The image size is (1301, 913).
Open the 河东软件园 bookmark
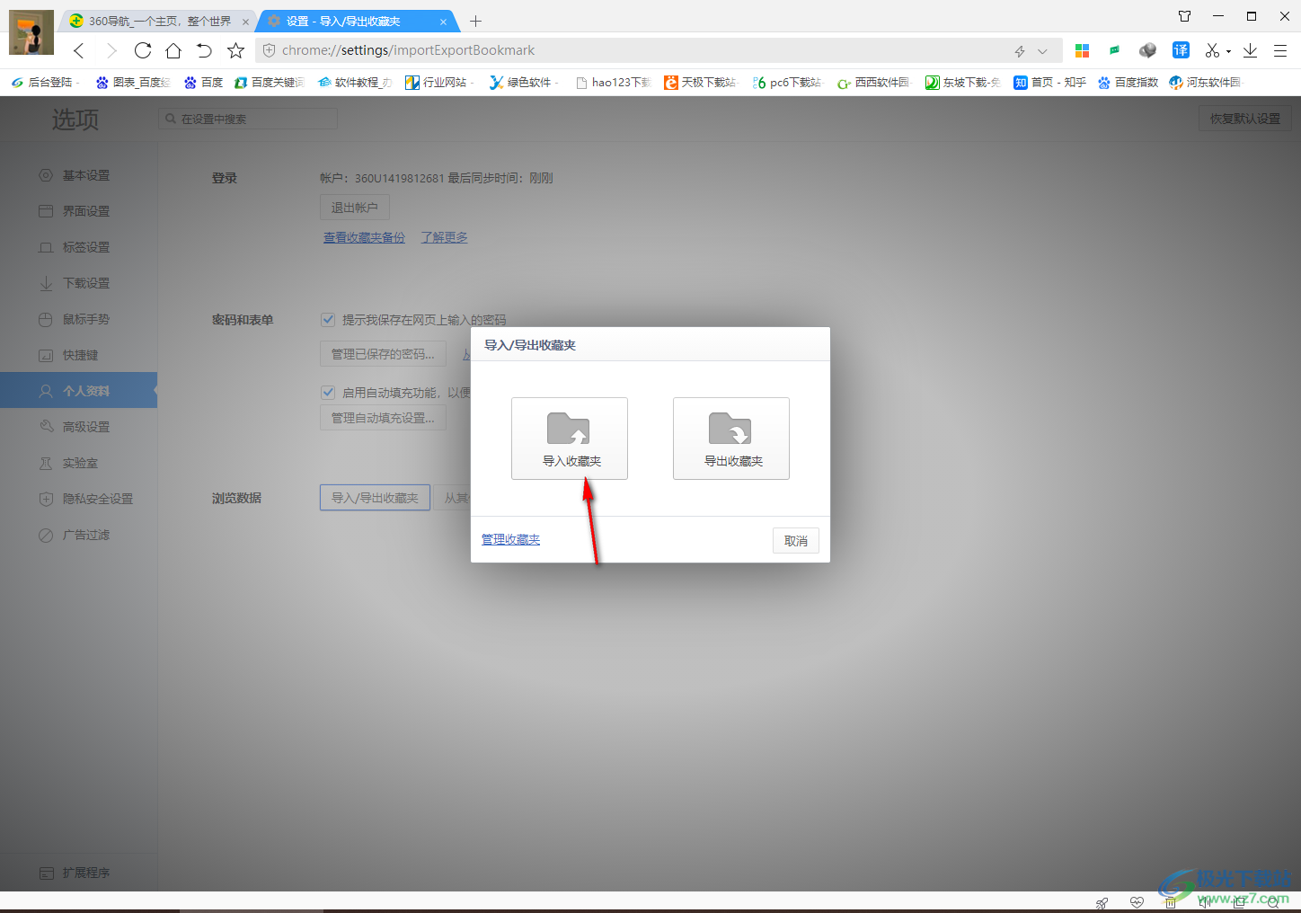[1205, 82]
